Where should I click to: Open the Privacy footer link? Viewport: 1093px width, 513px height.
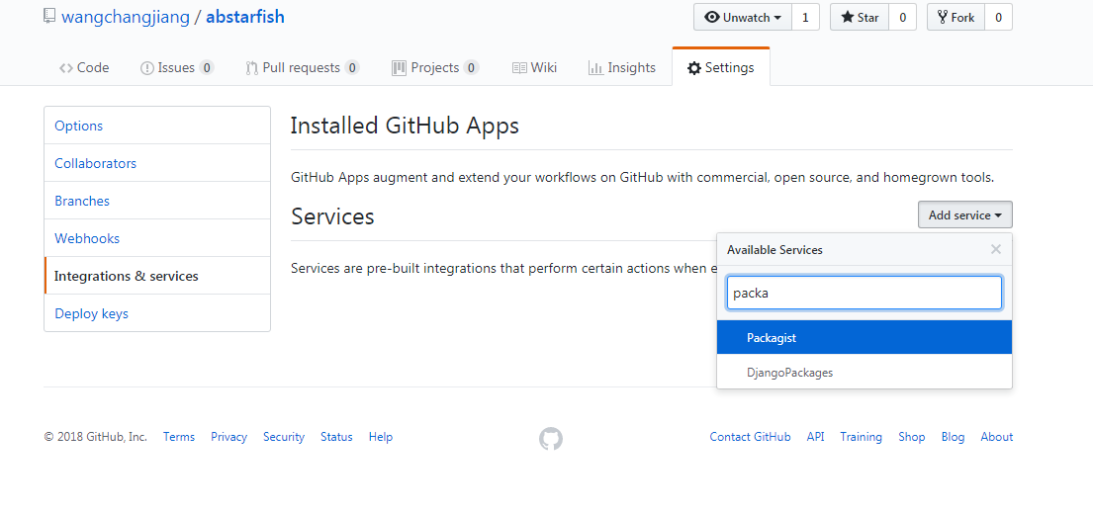(x=228, y=437)
